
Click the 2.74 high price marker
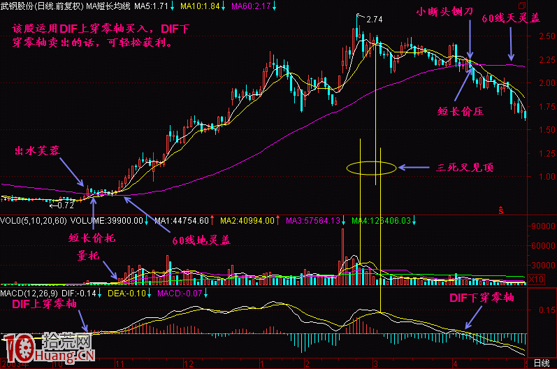click(x=375, y=20)
